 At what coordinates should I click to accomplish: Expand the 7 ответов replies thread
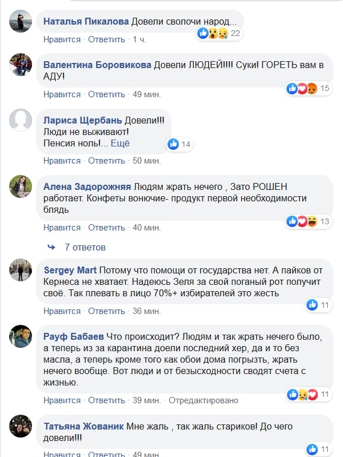(85, 248)
